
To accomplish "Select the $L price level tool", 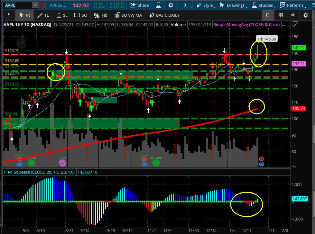I will (62, 15).
